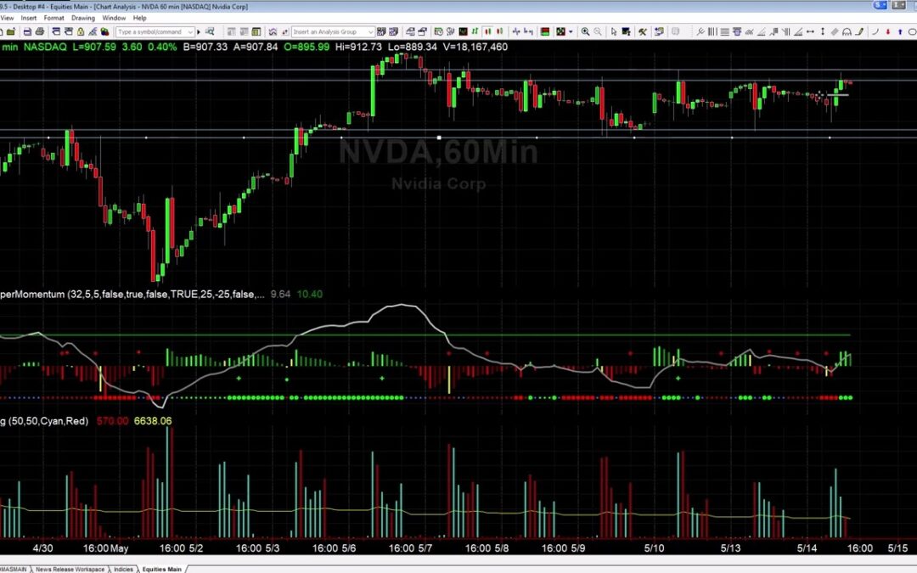Screen dimensions: 917x573
Task: Click the 10.40 momentum value
Action: pos(310,294)
